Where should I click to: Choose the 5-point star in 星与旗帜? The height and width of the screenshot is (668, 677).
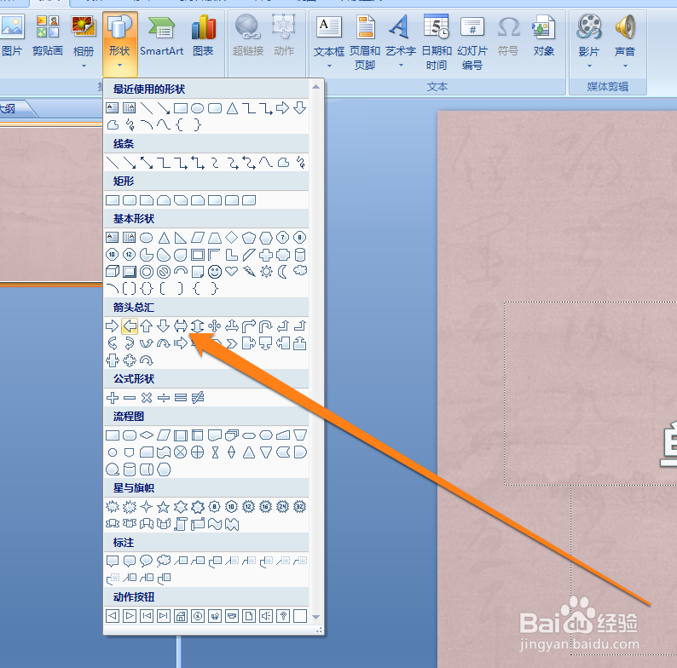[x=163, y=507]
